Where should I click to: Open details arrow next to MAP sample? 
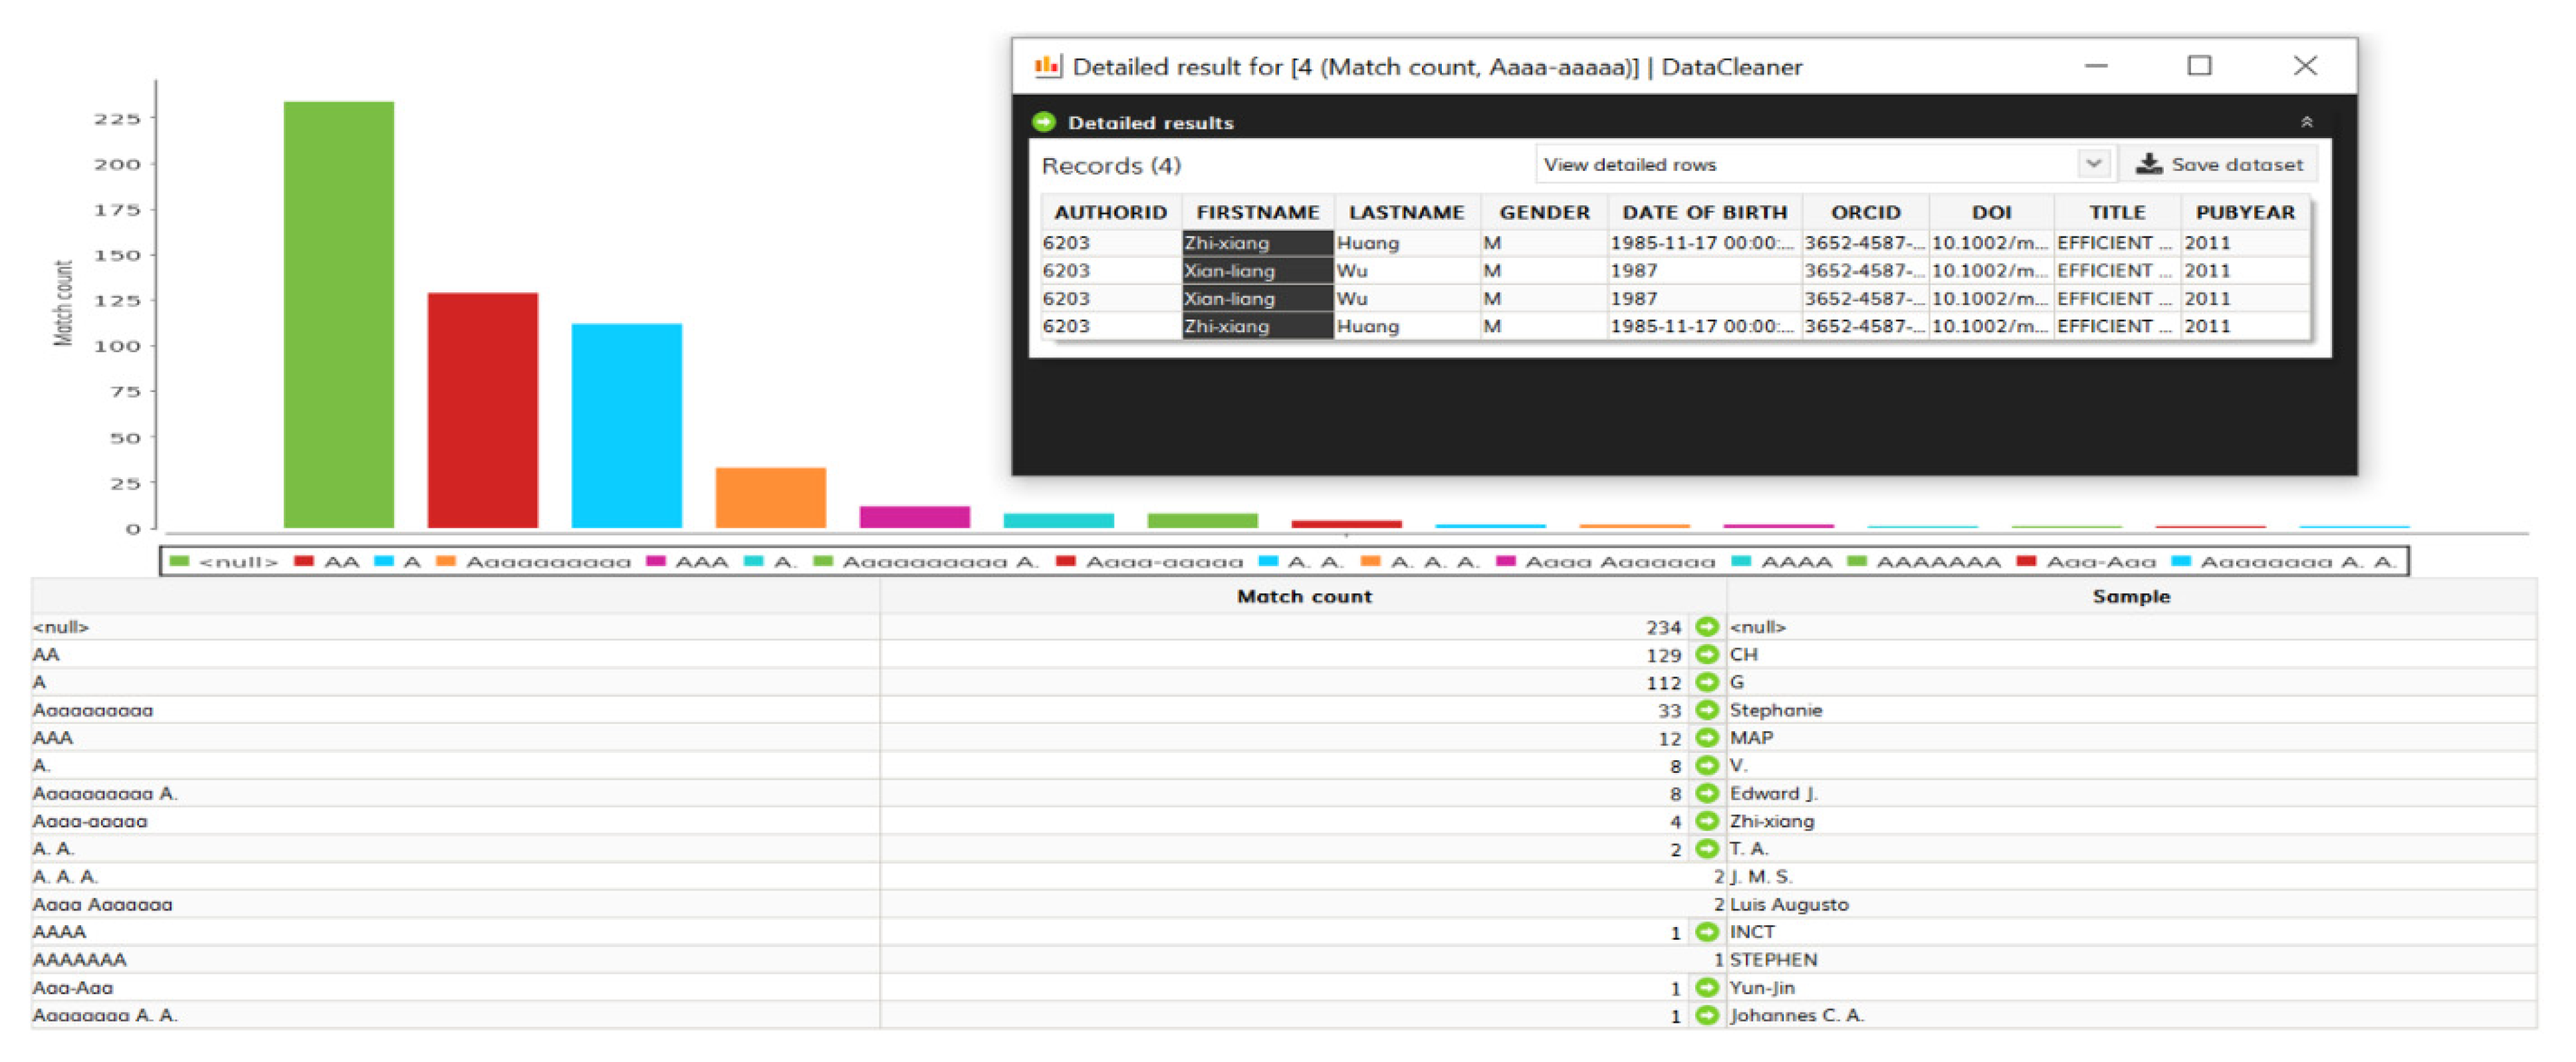pos(1706,738)
